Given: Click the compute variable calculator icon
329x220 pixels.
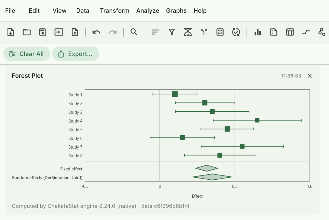Looking at the screenshot, I should [220, 32].
